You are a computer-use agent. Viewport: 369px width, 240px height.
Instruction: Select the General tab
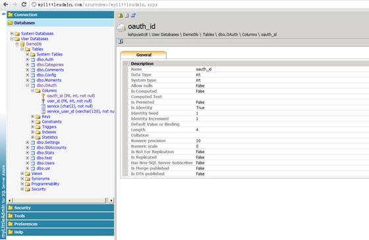click(144, 55)
